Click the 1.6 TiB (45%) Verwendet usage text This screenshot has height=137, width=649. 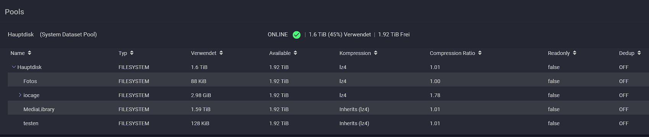tap(340, 35)
